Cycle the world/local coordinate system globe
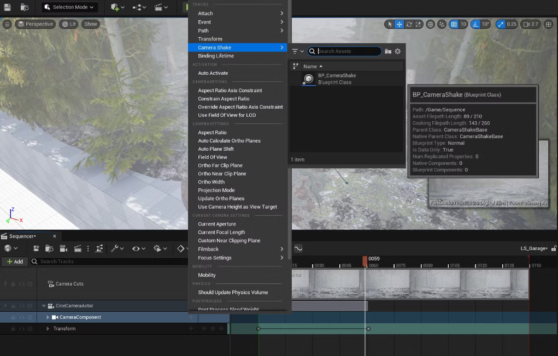 (430, 24)
